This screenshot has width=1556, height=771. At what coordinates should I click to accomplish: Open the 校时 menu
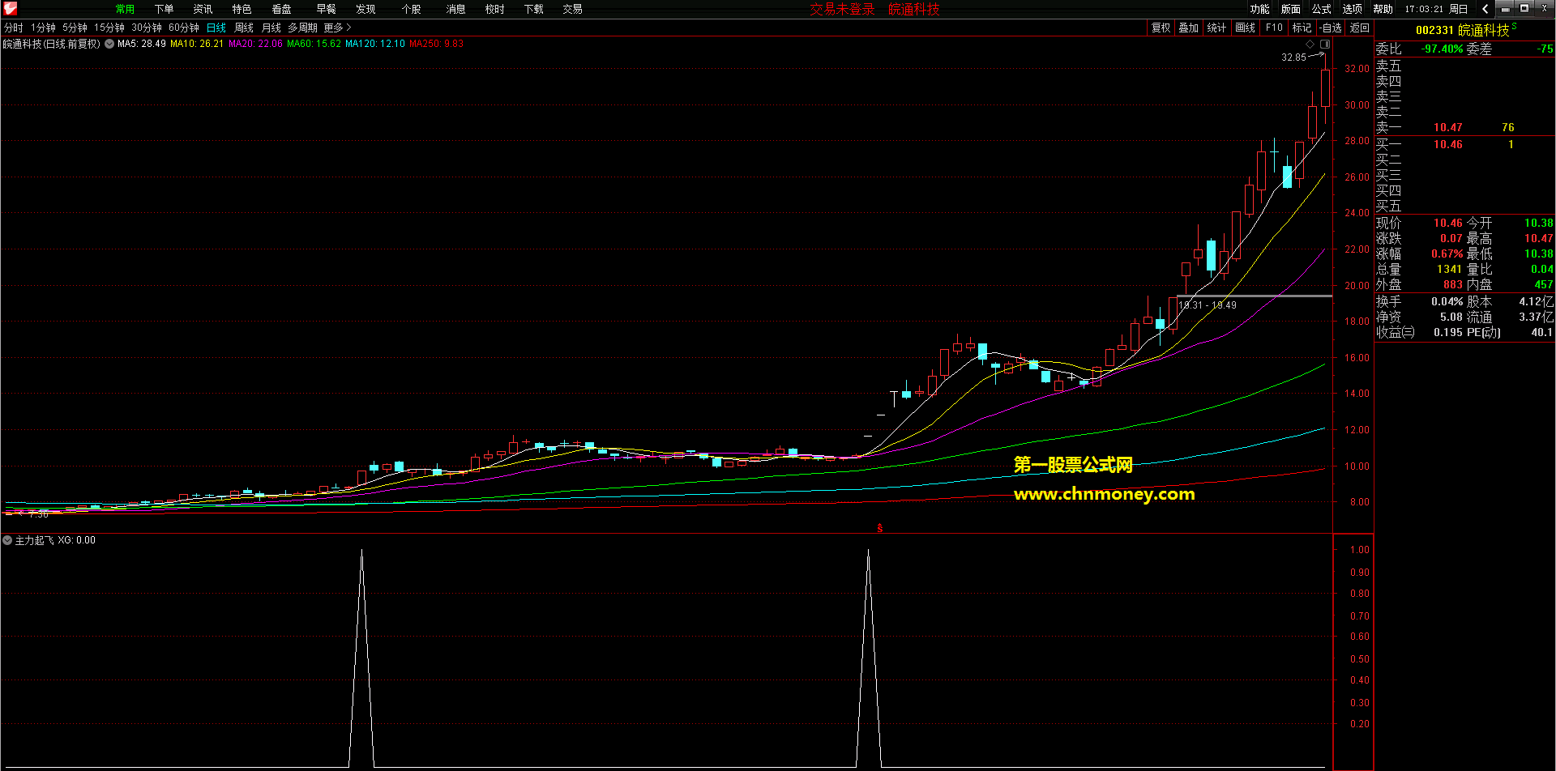(x=494, y=9)
